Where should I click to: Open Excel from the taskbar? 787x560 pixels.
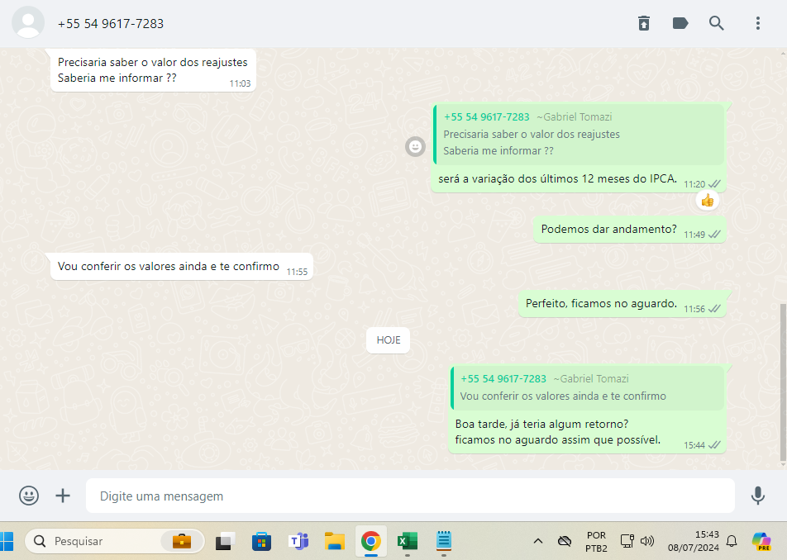pos(407,541)
